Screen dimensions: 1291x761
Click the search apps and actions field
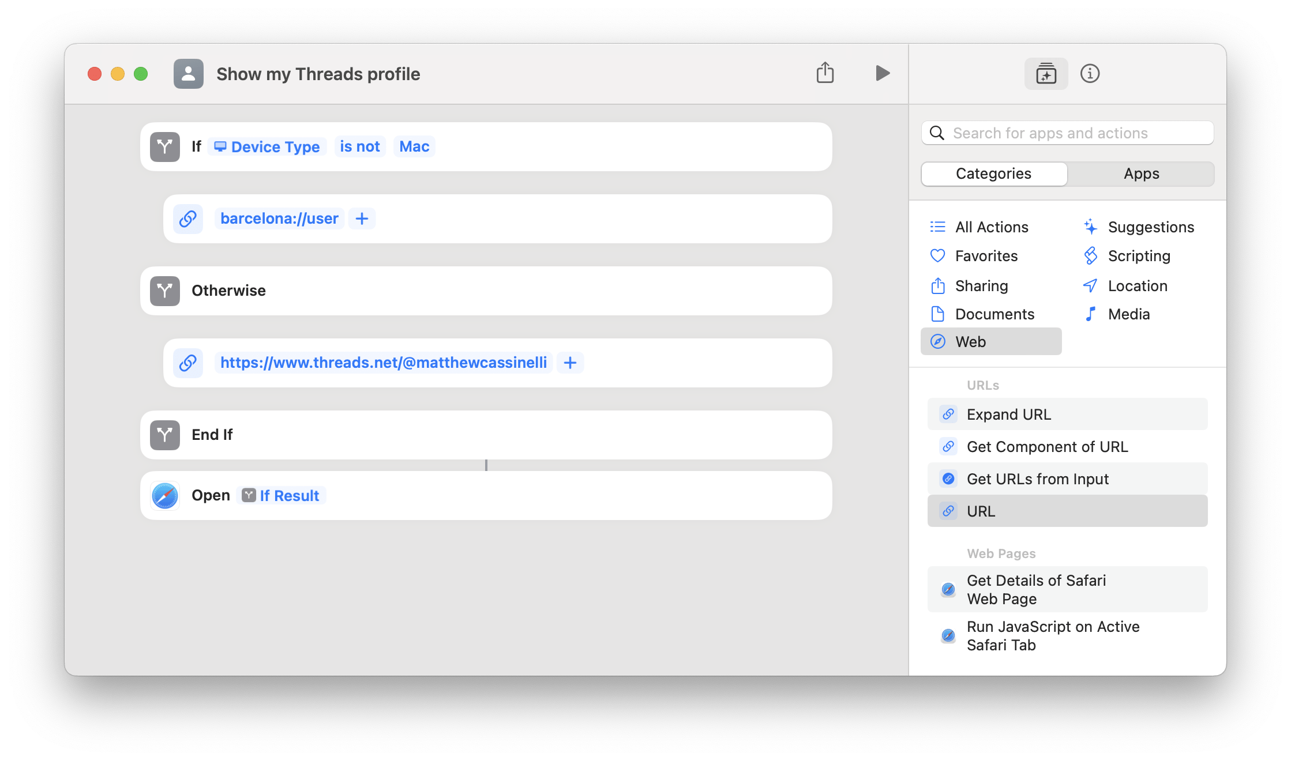point(1067,133)
